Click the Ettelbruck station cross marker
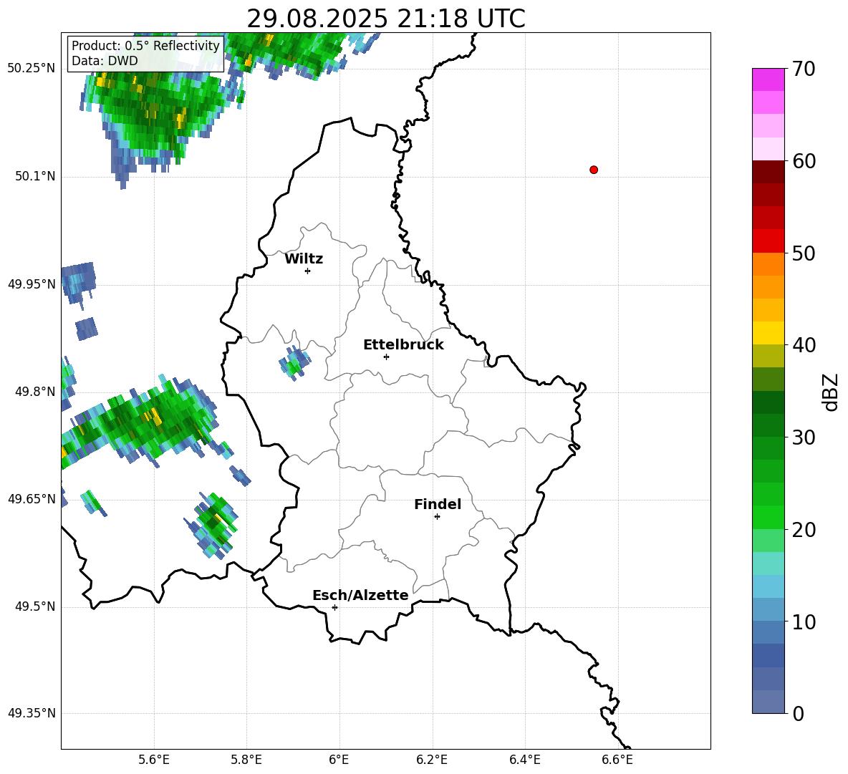The height and width of the screenshot is (774, 848). coord(386,357)
